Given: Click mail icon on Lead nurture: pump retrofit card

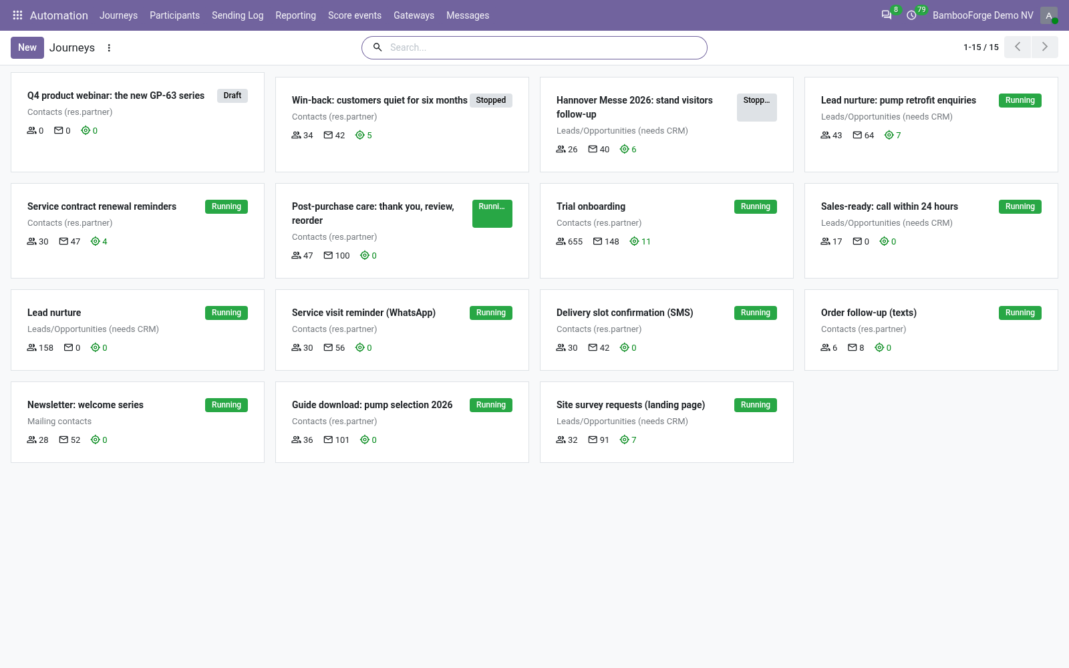Looking at the screenshot, I should 857,135.
